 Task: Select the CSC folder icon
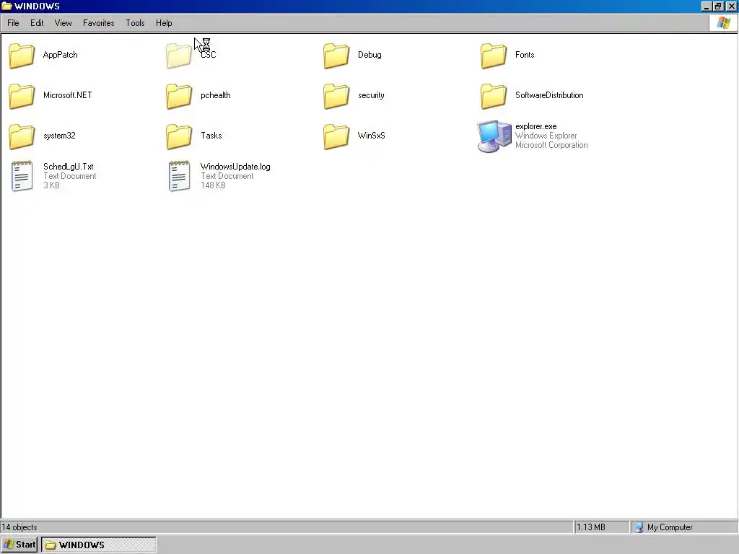179,56
